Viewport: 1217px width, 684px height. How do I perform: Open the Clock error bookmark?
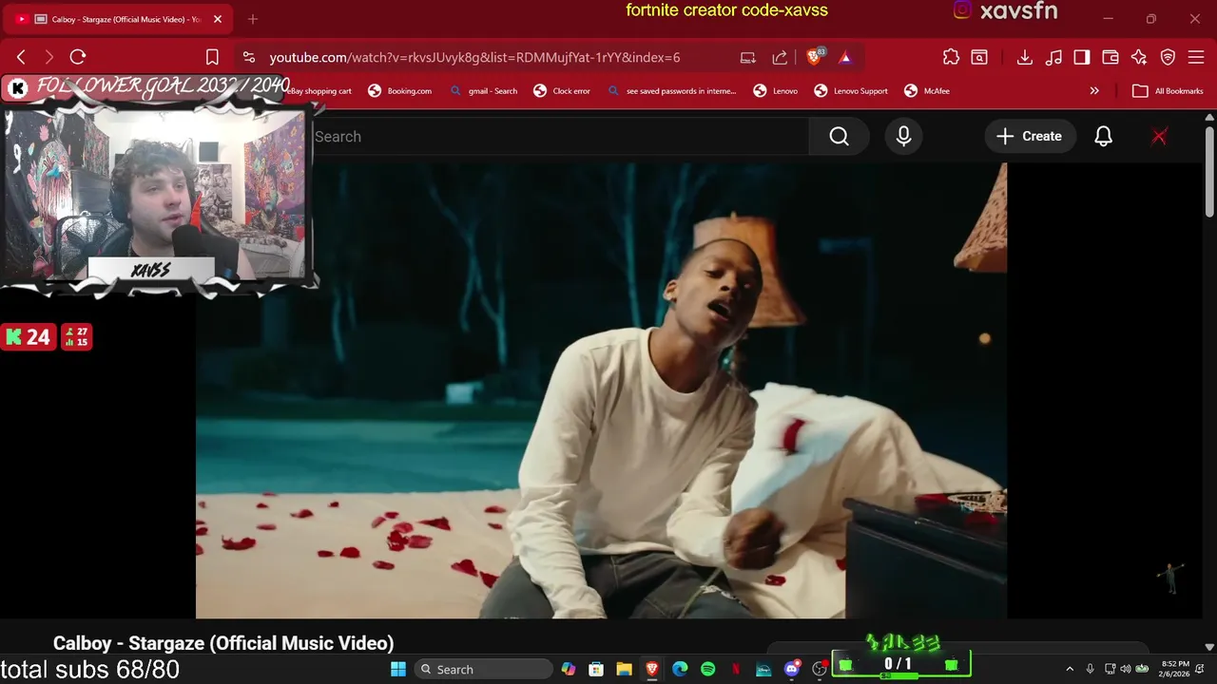pyautogui.click(x=562, y=91)
